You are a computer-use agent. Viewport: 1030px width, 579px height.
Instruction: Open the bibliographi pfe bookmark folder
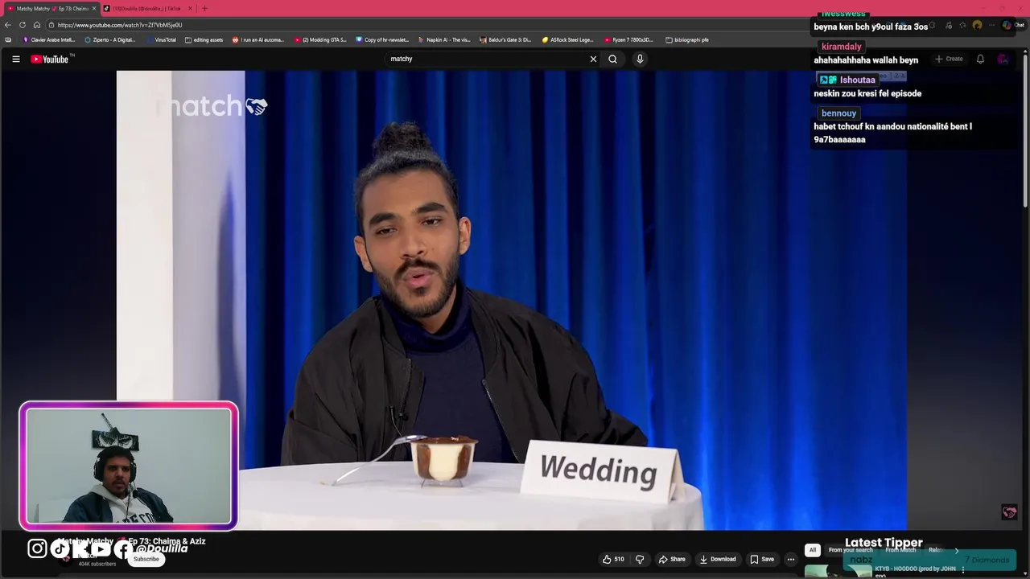click(x=688, y=39)
